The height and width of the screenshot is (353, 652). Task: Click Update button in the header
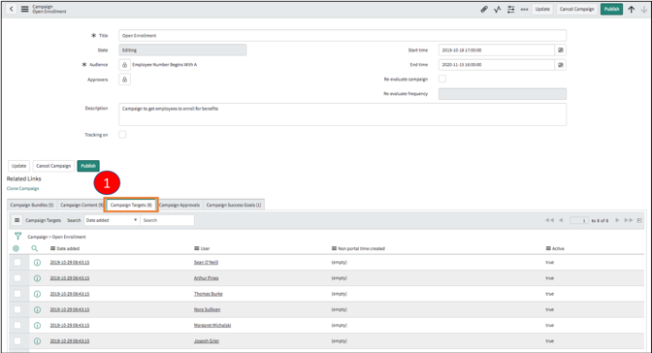pyautogui.click(x=542, y=9)
